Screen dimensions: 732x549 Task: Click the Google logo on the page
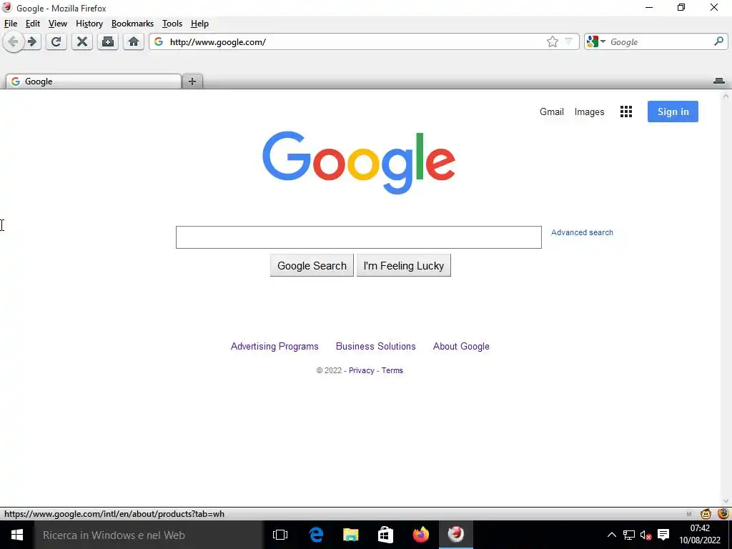coord(359,162)
